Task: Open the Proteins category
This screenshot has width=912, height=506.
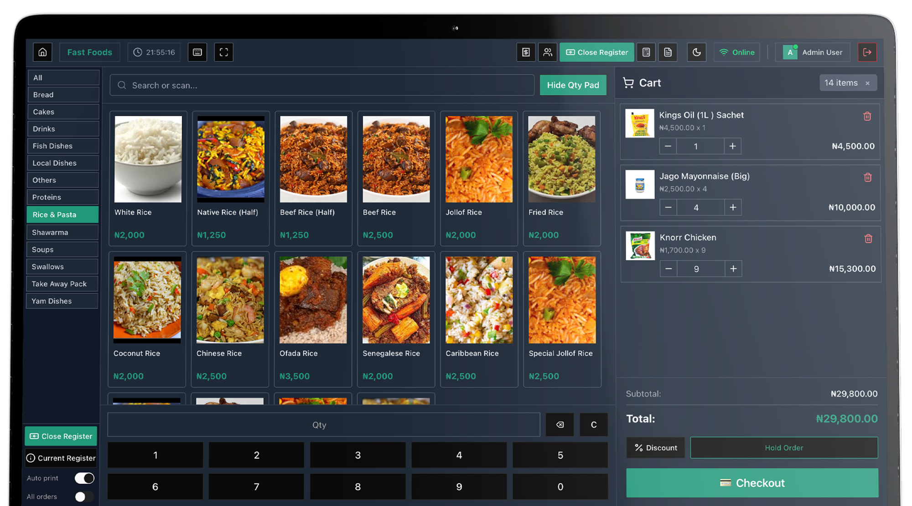Action: coord(62,197)
